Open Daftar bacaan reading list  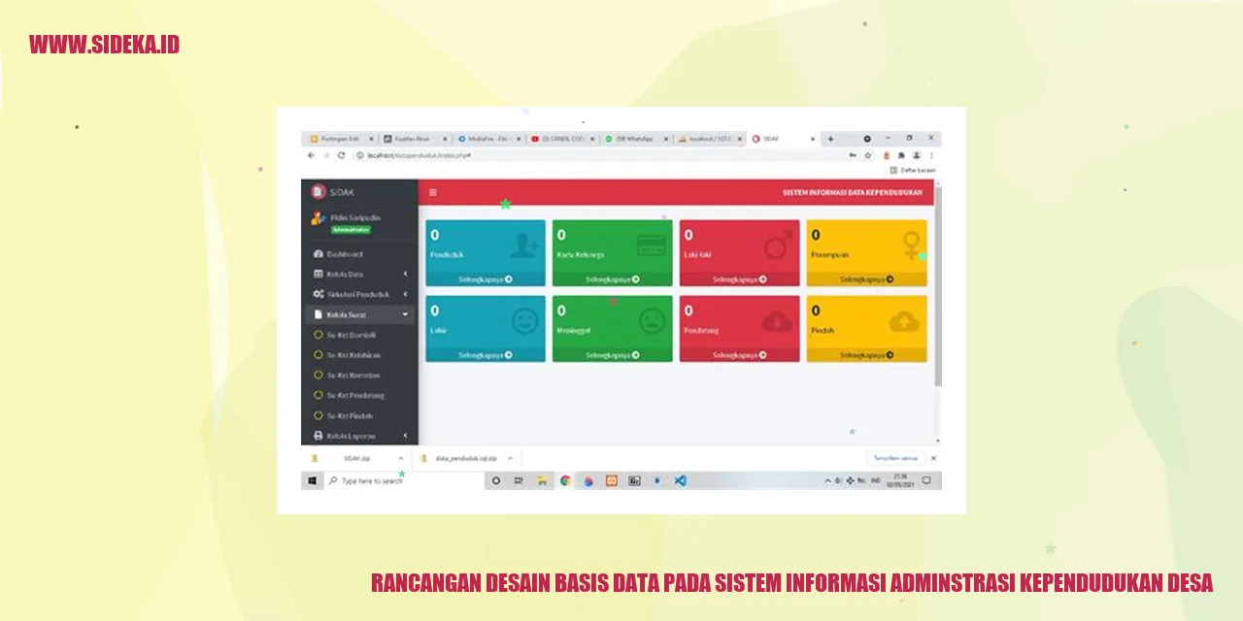(x=913, y=170)
